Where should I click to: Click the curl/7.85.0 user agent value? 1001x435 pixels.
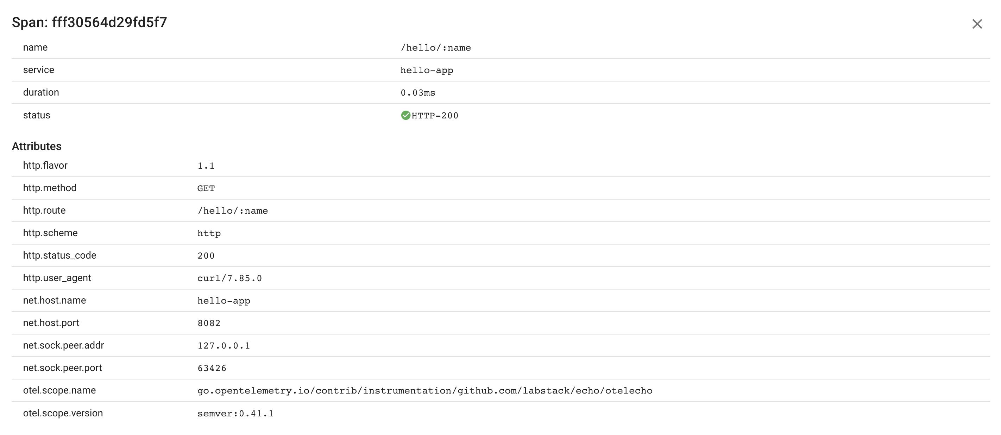coord(229,278)
